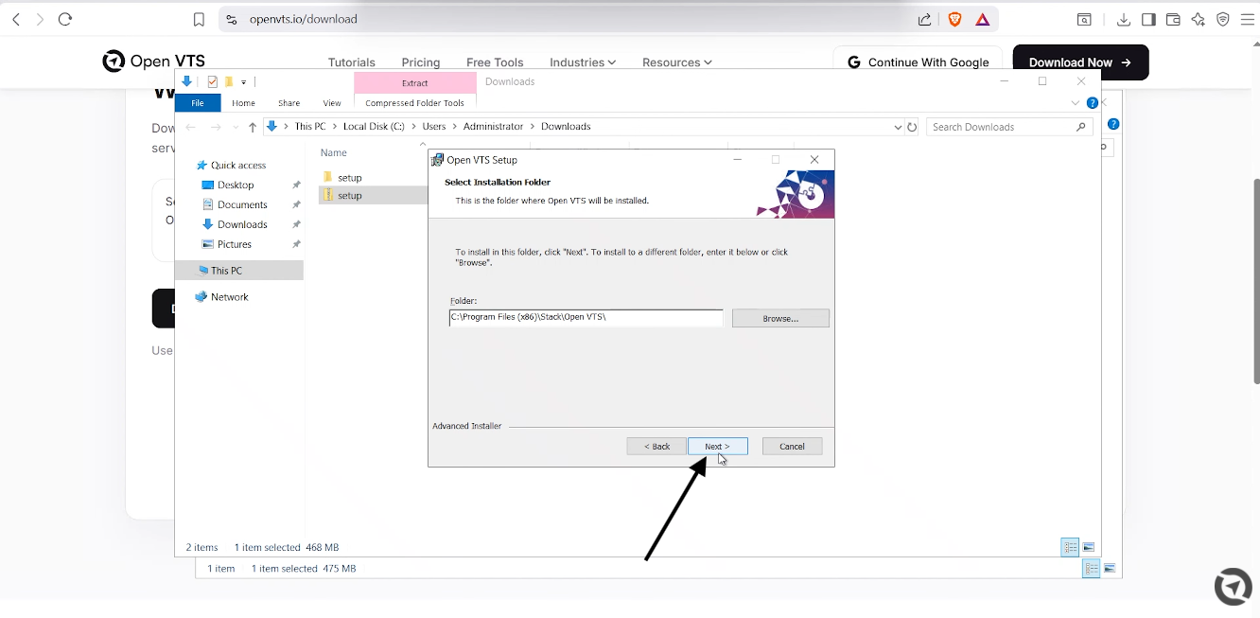Open Tutorials in the website navigation

(352, 62)
